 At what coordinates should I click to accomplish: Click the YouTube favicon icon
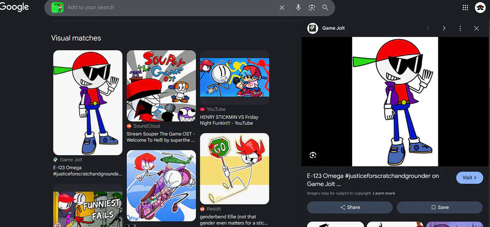tap(202, 109)
